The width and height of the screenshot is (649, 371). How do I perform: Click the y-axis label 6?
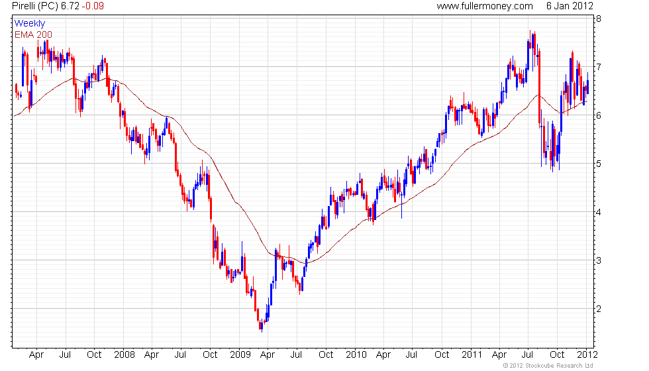point(599,115)
